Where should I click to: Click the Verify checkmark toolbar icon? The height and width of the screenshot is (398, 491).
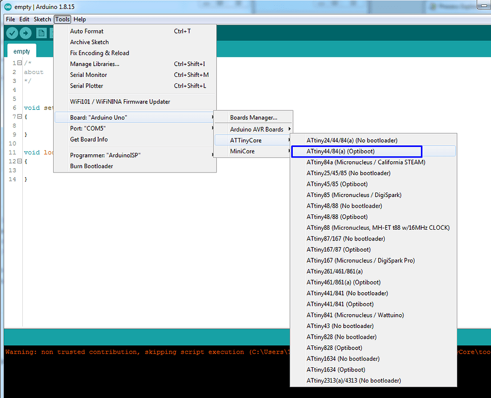coord(12,32)
